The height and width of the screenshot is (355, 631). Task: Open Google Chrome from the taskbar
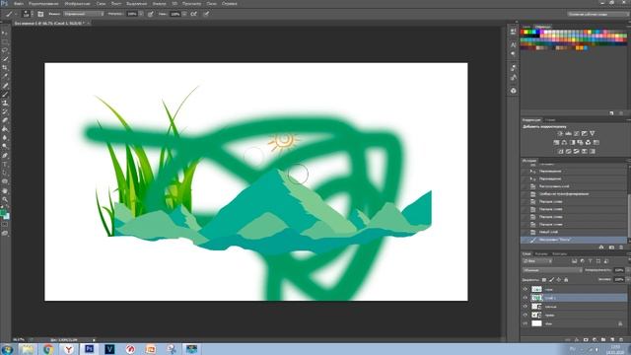click(48, 349)
